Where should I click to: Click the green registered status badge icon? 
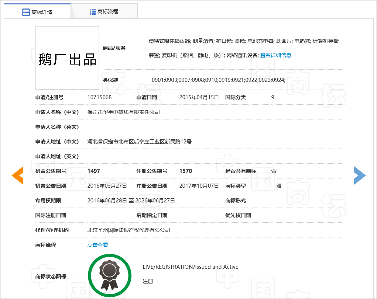110,275
